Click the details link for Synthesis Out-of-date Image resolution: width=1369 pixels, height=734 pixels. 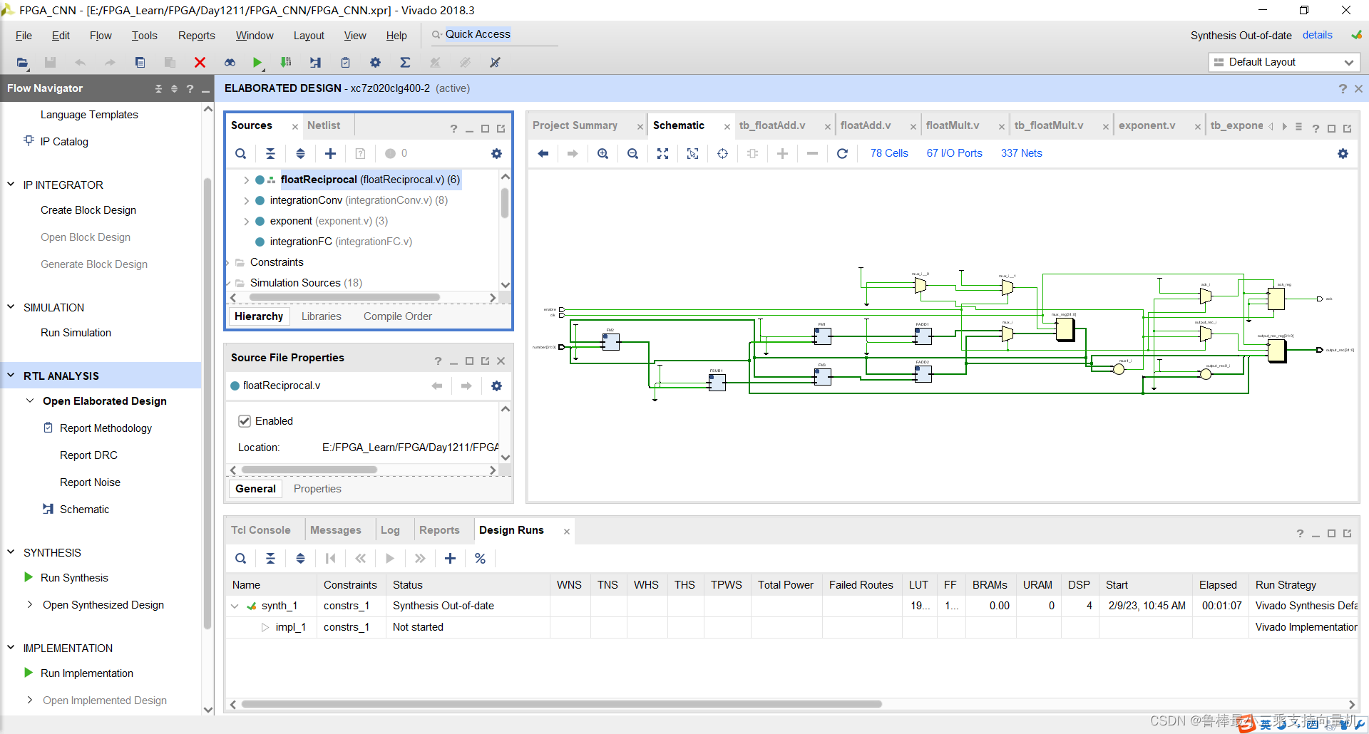point(1317,35)
